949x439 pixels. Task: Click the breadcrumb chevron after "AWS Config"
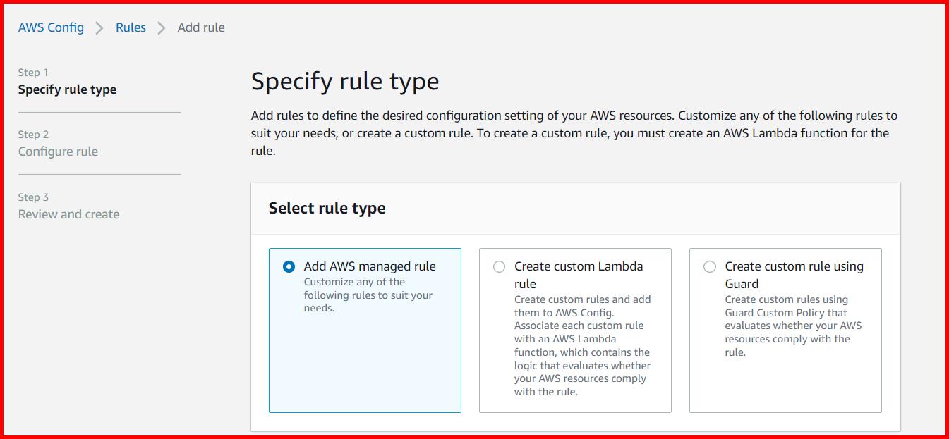click(97, 27)
